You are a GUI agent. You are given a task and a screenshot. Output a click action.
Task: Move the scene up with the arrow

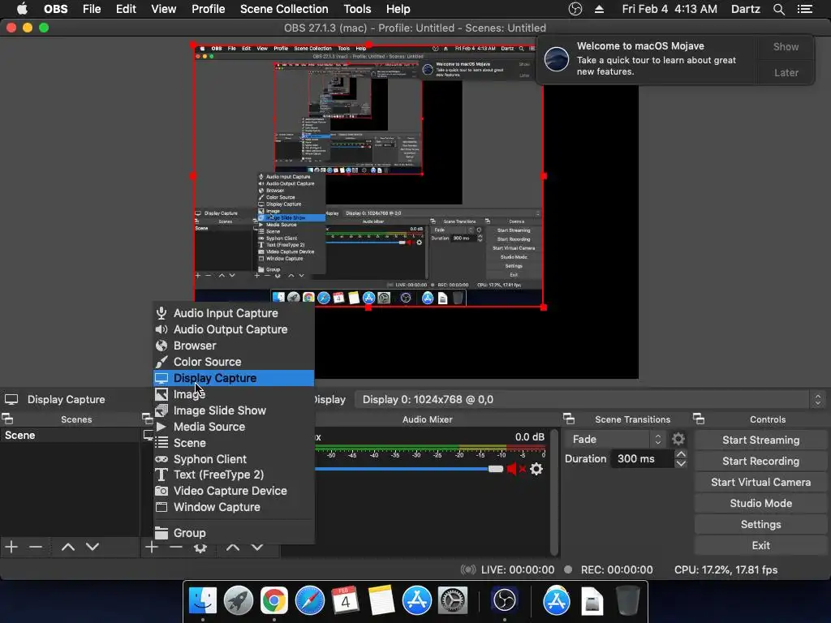[x=68, y=547]
